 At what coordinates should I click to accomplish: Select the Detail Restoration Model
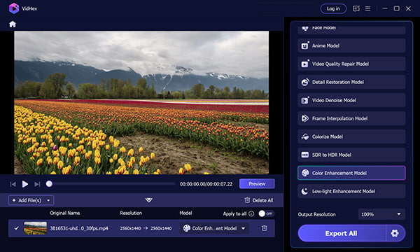tap(351, 82)
